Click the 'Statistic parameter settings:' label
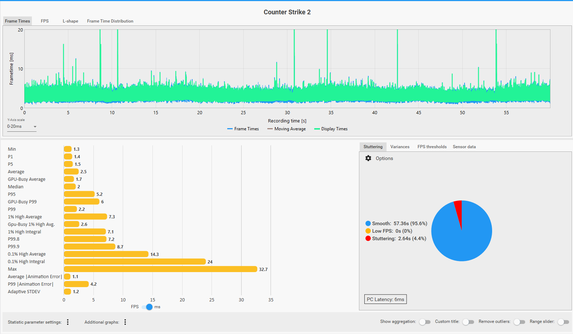 [x=35, y=322]
